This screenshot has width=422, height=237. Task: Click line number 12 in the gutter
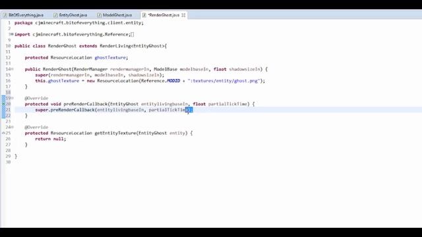tap(8, 57)
